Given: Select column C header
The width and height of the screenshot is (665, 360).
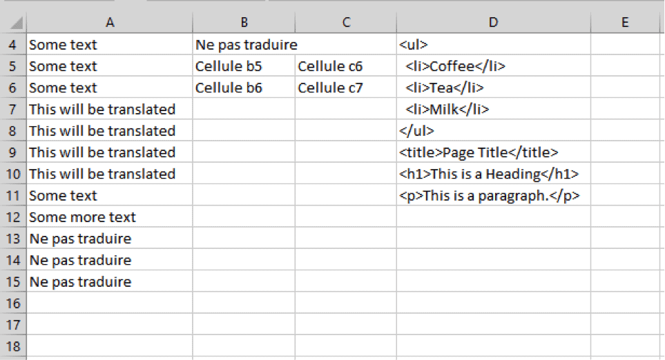Looking at the screenshot, I should coord(346,22).
